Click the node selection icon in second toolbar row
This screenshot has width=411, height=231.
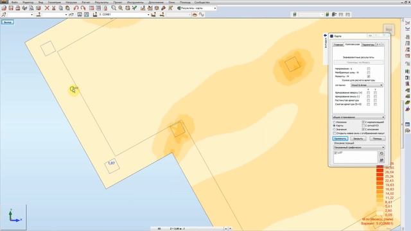pyautogui.click(x=4, y=15)
